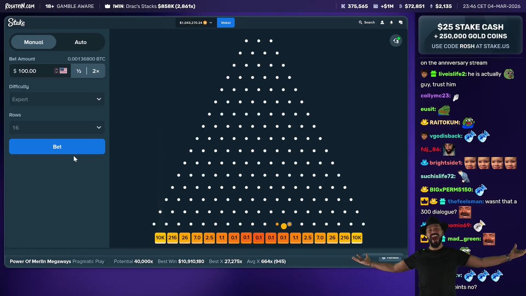Click the Bet button
This screenshot has height=296, width=526.
pos(57,146)
